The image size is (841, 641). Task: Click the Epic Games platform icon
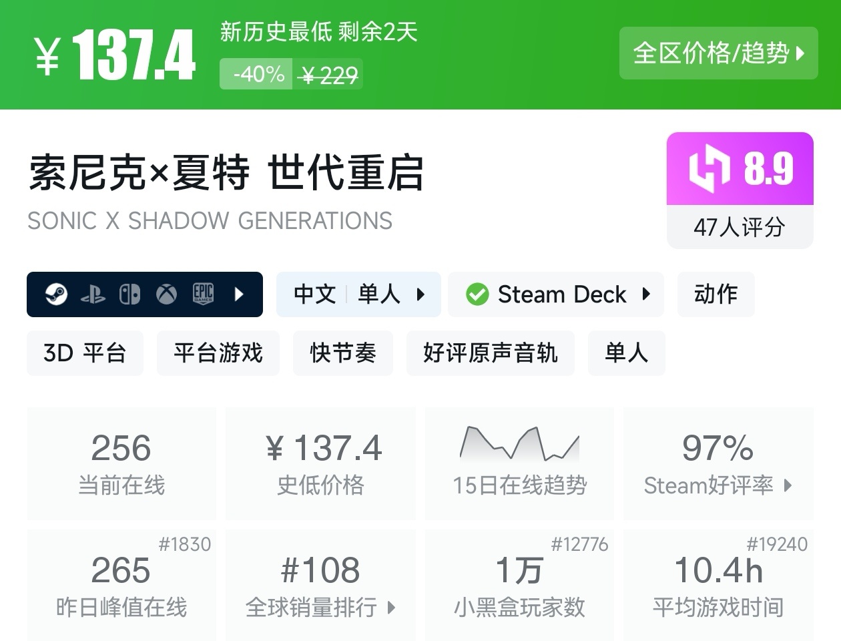[x=203, y=294]
